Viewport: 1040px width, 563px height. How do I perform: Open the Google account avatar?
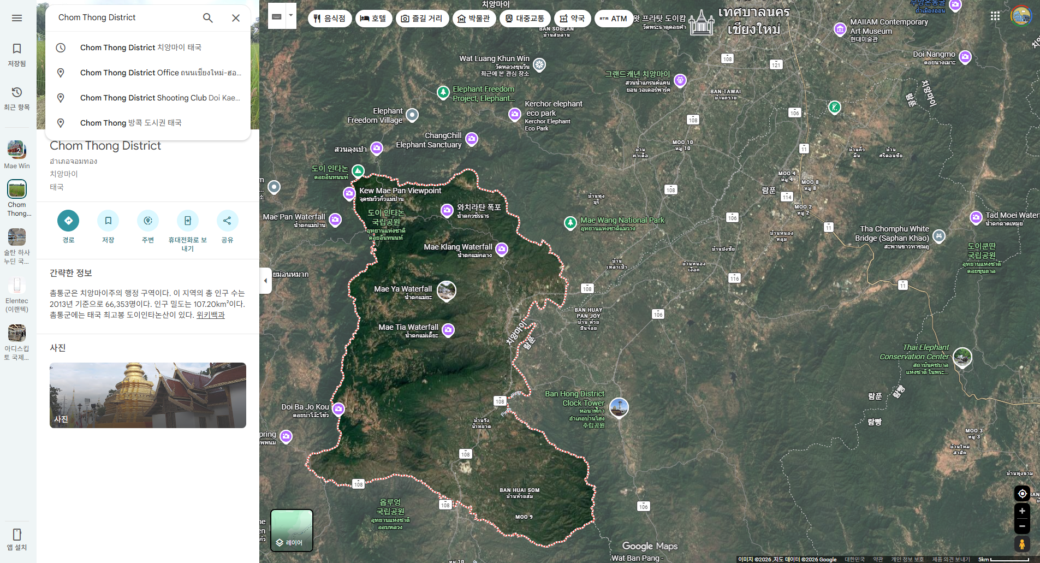point(1021,16)
